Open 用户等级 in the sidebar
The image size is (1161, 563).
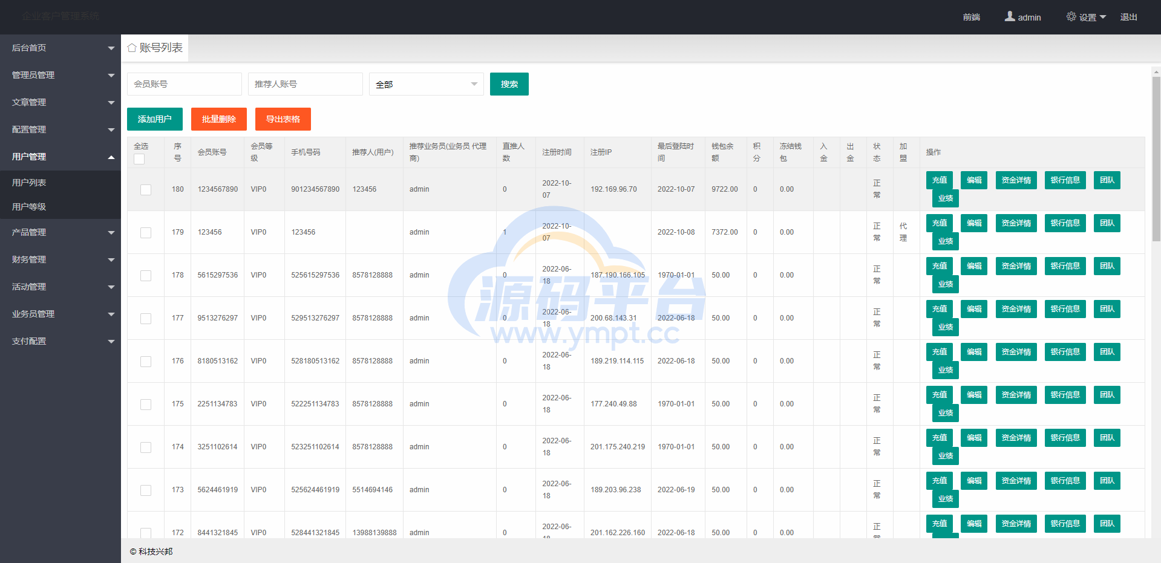point(61,207)
